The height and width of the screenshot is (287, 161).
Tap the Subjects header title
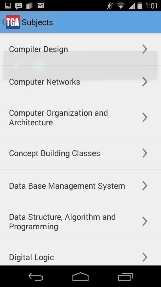pyautogui.click(x=38, y=22)
